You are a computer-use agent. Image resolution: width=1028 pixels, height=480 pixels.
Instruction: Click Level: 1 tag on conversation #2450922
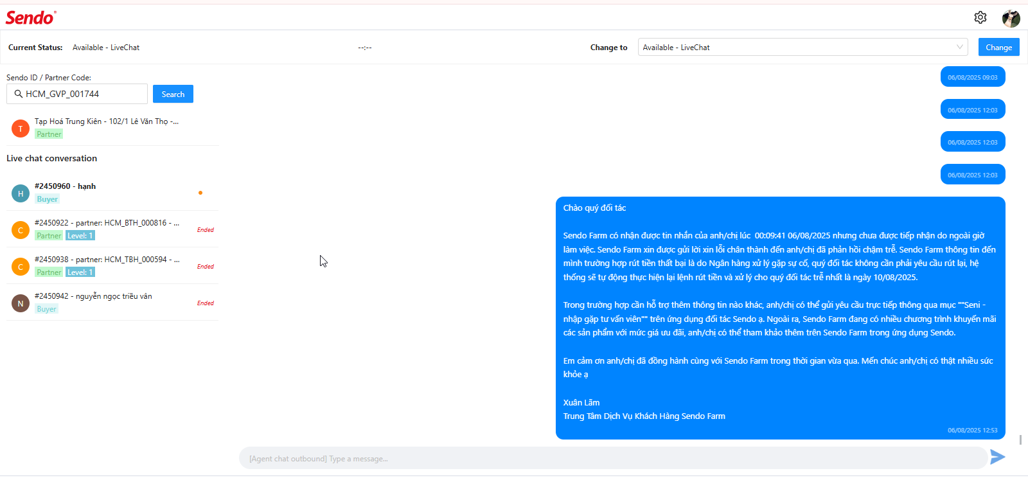click(80, 236)
